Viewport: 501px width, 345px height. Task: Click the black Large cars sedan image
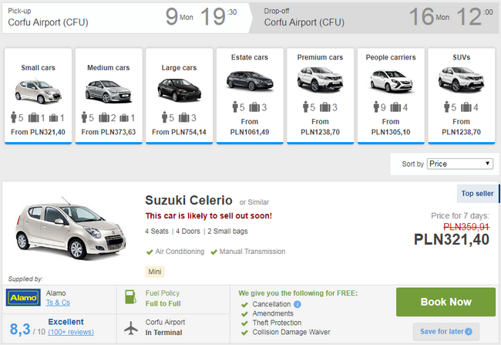[180, 90]
